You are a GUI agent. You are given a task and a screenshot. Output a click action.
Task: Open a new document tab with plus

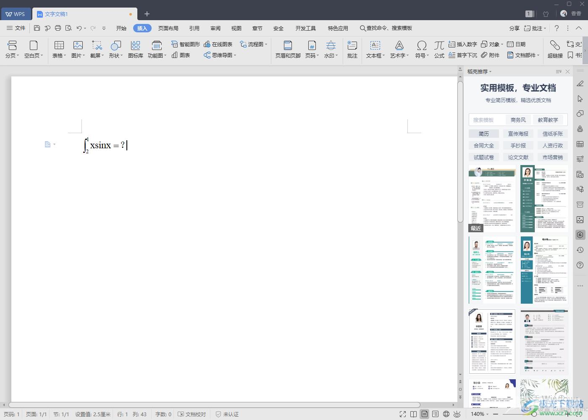pos(147,14)
